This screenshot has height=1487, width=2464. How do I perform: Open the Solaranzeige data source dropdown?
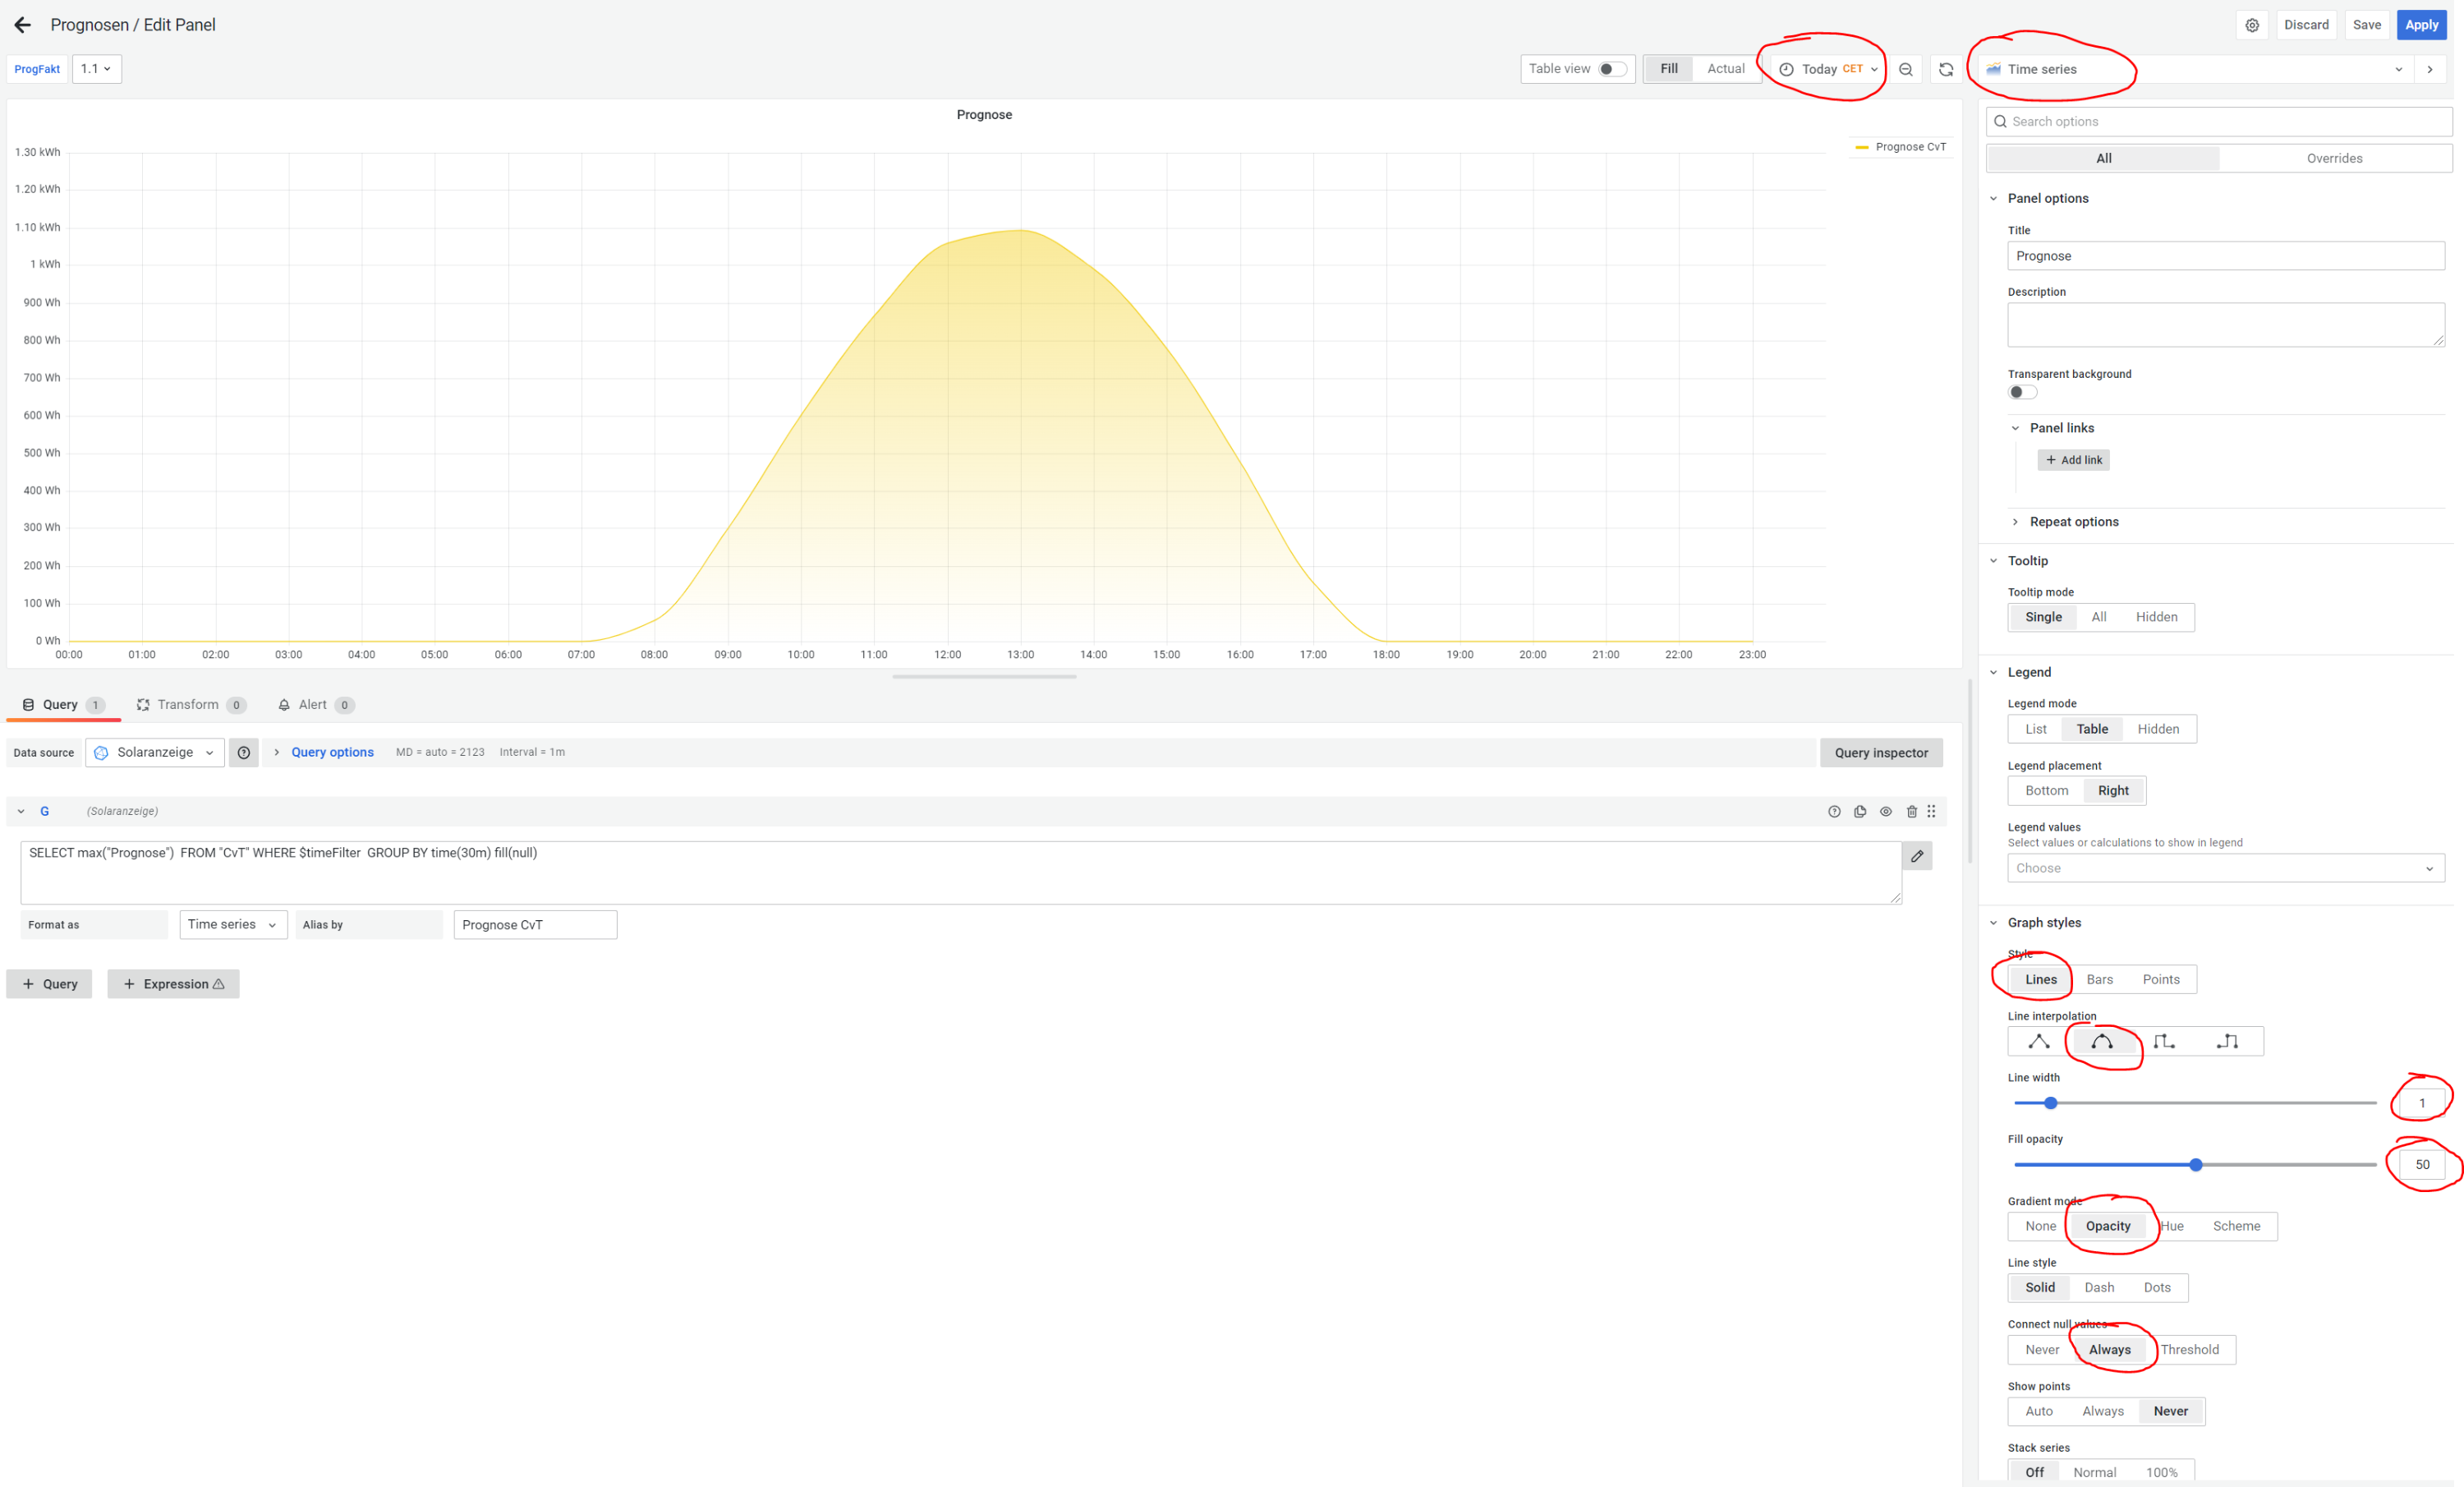155,752
